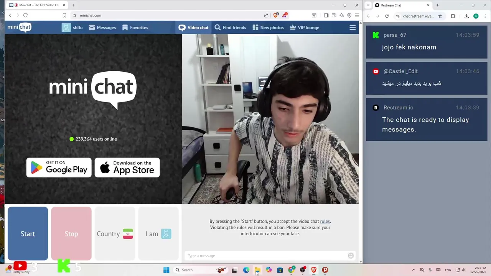
Task: Open Brave Rewards triangle icon
Action: pos(285,15)
